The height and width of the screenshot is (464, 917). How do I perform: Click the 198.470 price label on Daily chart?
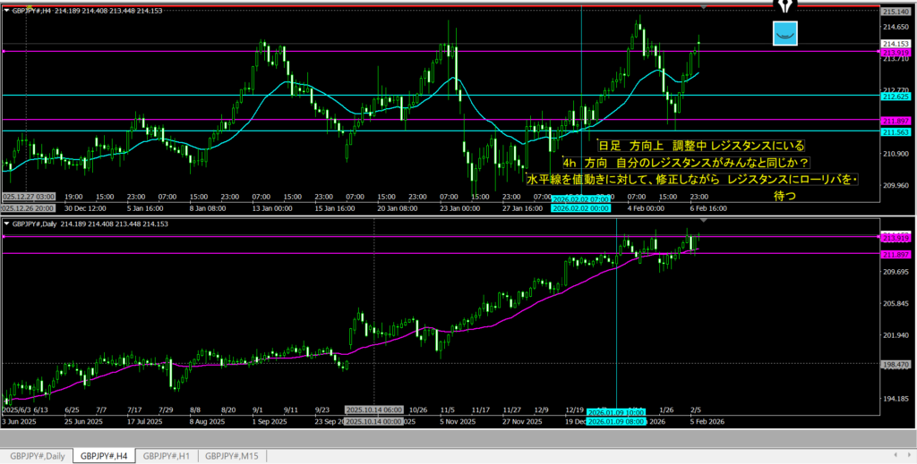896,365
